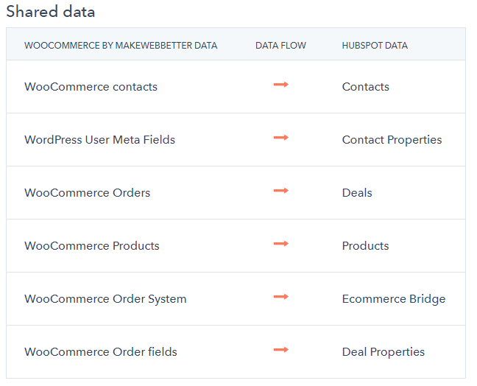Select WooCommerce Order System row label
This screenshot has height=386, width=477.
click(x=105, y=299)
